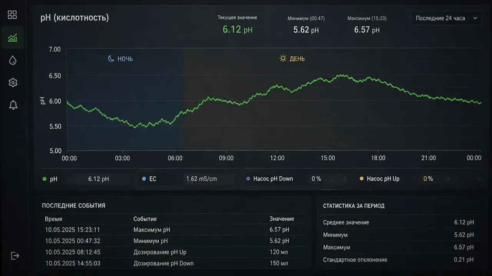Click the moon icon beside НОЧЬ
The width and height of the screenshot is (492, 276).
click(x=111, y=59)
